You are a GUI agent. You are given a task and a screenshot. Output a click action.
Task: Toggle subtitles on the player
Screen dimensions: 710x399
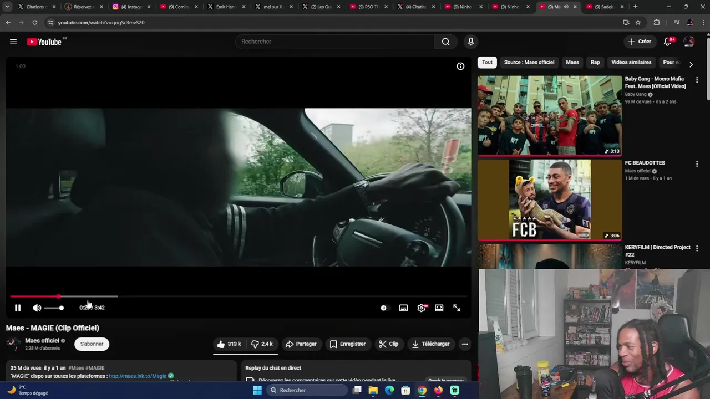404,308
